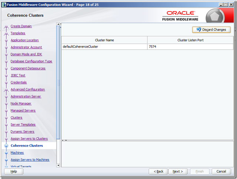Open Server Templates step

[23, 125]
